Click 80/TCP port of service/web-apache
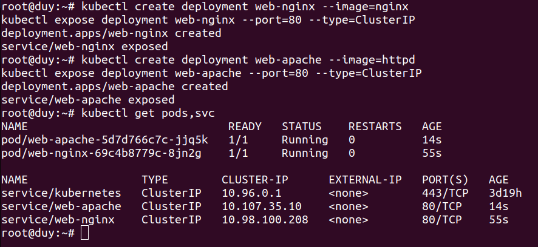 [441, 206]
